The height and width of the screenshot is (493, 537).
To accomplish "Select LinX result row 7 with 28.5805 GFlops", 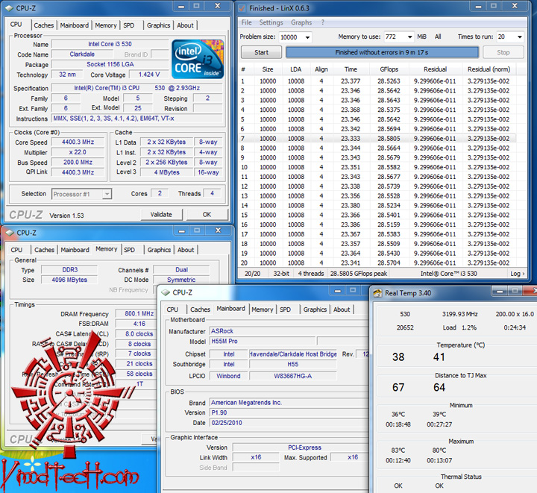I will point(377,138).
